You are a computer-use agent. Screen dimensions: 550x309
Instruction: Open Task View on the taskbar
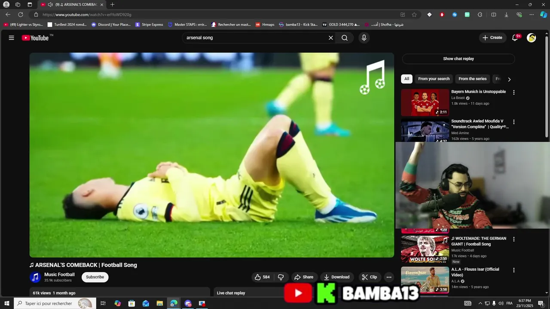point(103,303)
